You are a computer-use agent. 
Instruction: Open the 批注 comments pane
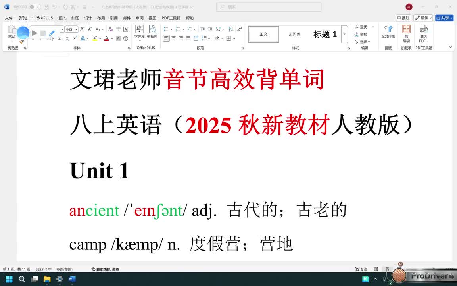tap(403, 18)
